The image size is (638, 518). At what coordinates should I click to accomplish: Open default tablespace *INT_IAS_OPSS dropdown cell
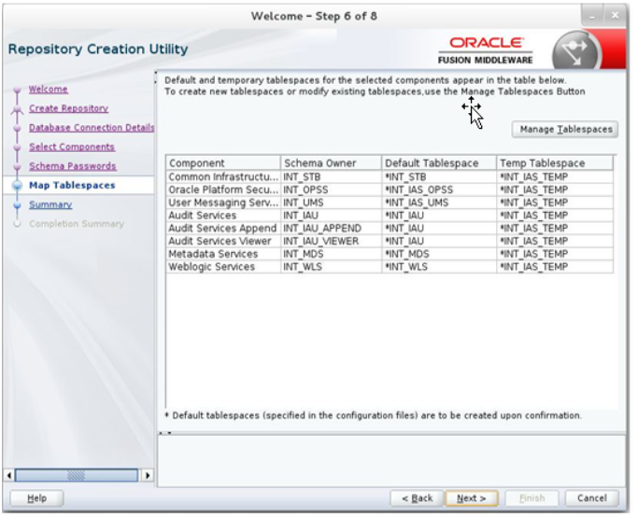[439, 189]
